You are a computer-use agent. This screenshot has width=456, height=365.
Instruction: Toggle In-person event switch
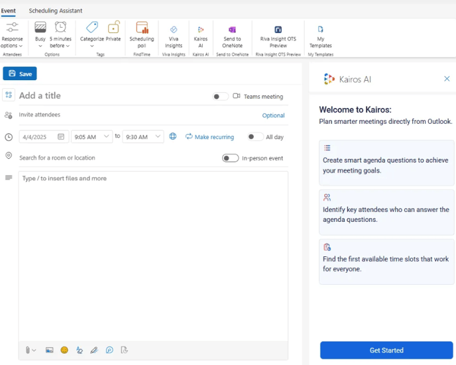tap(231, 158)
